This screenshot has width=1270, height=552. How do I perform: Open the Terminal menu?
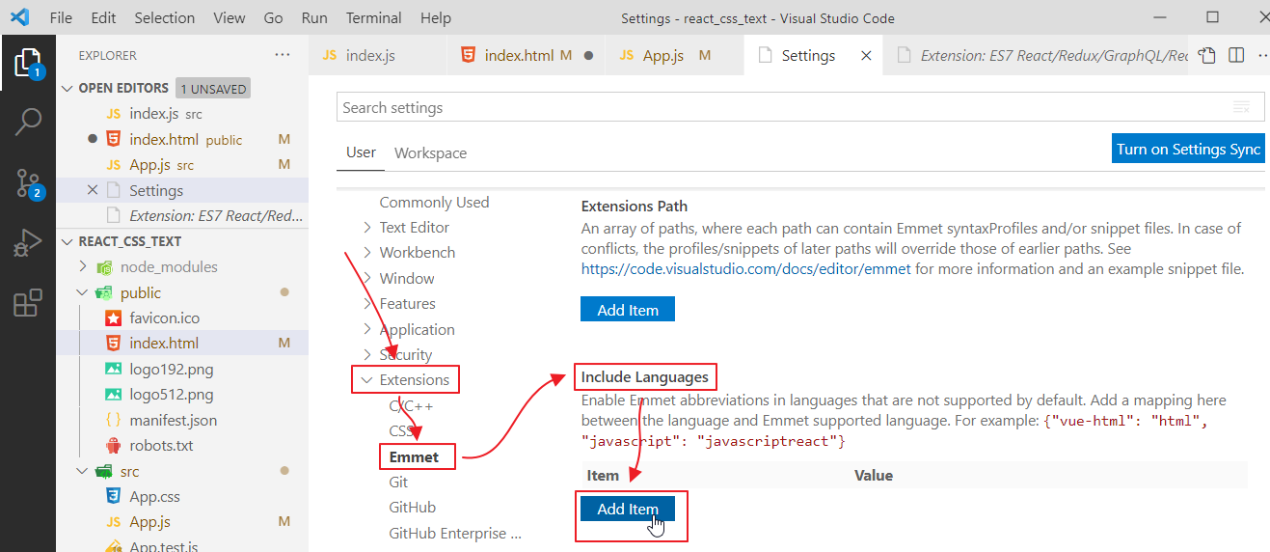pyautogui.click(x=373, y=17)
